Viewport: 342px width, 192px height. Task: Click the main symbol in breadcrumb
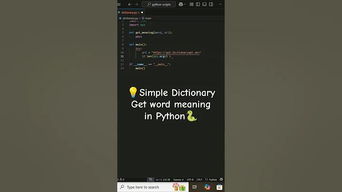148,19
